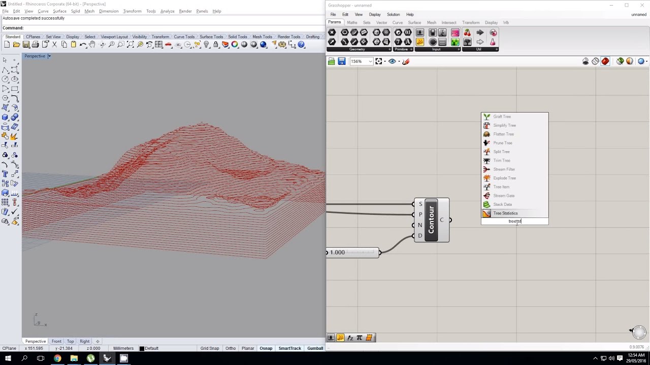650x365 pixels.
Task: Open the Curve Tools toolbar tab
Action: click(x=184, y=36)
